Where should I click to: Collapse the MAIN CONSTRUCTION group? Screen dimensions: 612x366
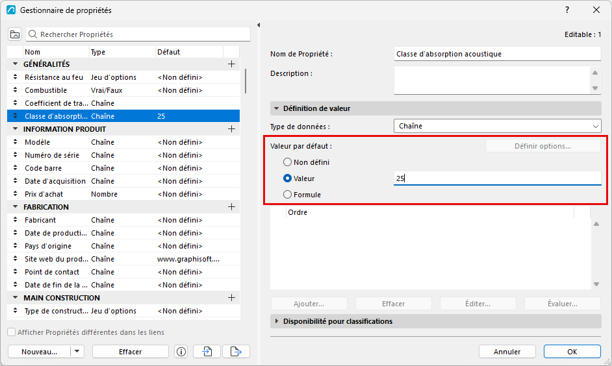[15, 298]
